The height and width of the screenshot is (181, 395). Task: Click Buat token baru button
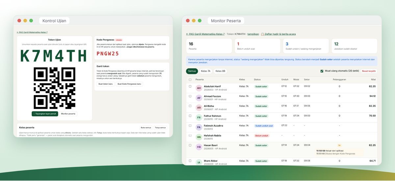tap(105, 84)
